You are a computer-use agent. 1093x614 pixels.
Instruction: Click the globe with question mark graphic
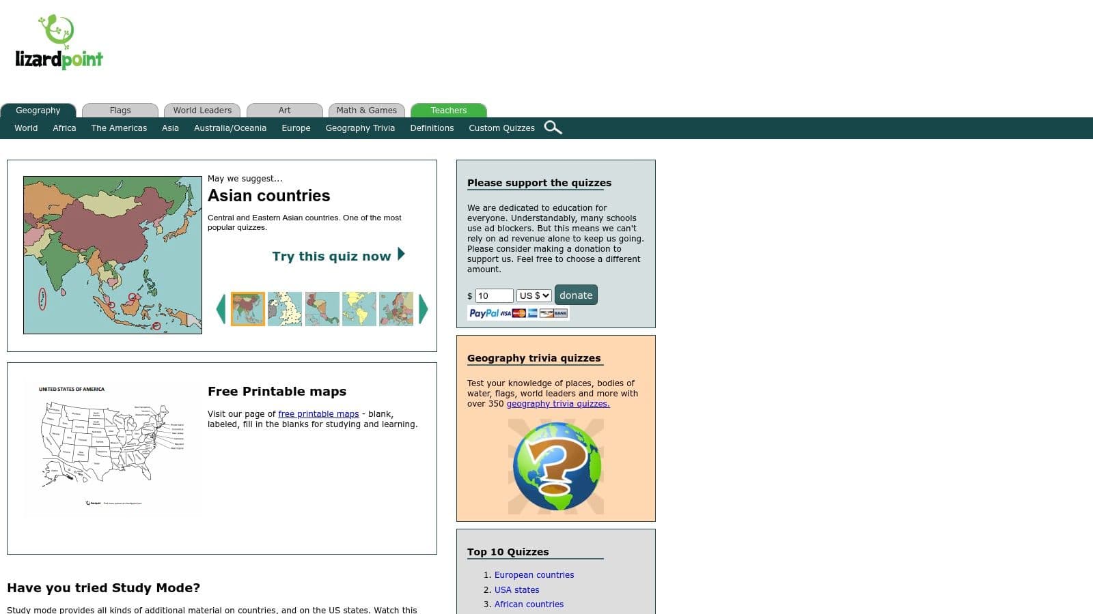click(x=555, y=467)
